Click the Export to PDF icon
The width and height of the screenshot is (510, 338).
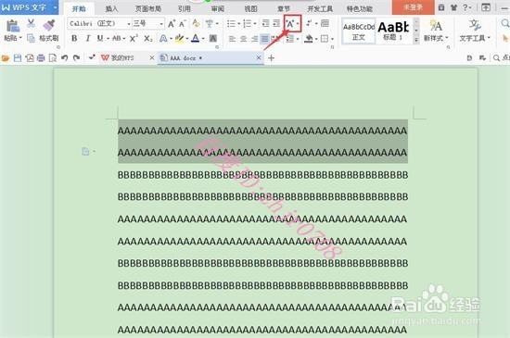30,58
